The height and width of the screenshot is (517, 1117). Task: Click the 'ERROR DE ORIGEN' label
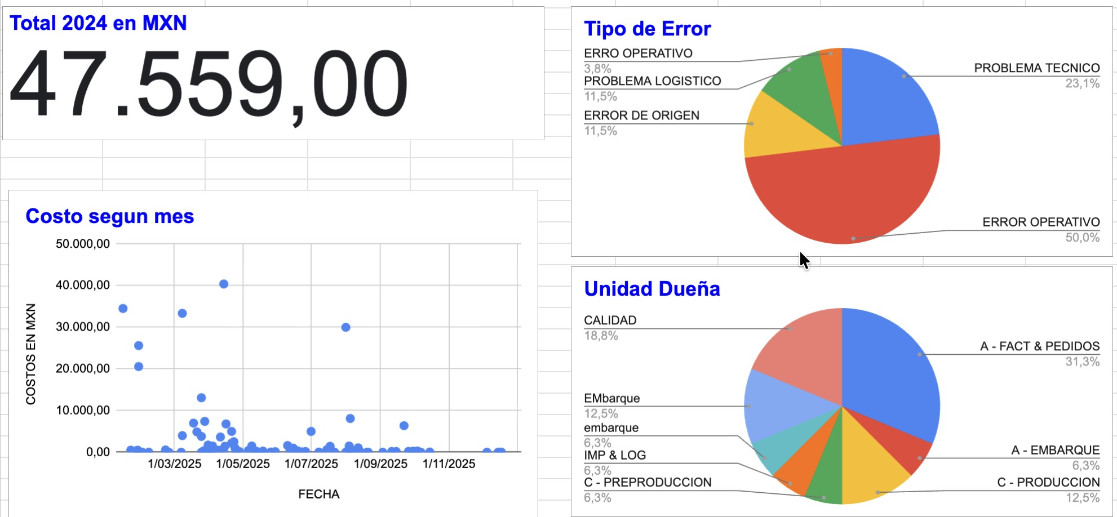pos(641,115)
